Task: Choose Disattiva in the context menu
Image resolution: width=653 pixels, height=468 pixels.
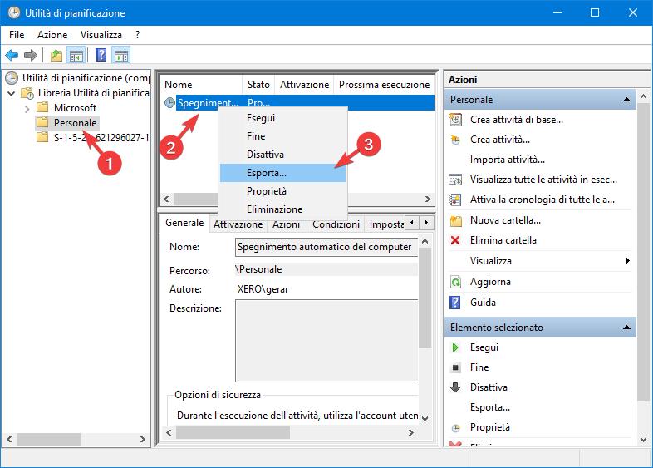Action: [282, 155]
